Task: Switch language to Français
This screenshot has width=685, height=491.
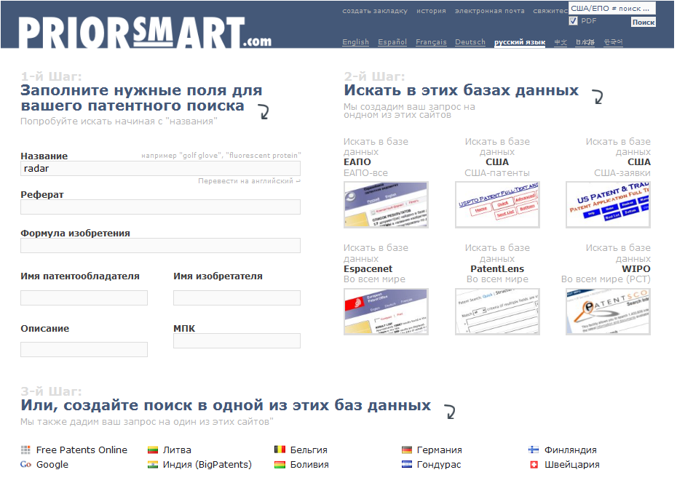Action: 431,42
